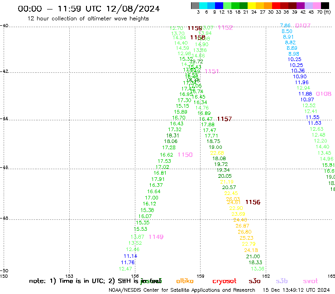
Task: Click the value 22.45
Action: (231, 193)
